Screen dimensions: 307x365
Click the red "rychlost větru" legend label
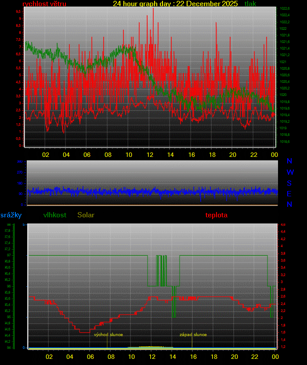(x=44, y=4)
